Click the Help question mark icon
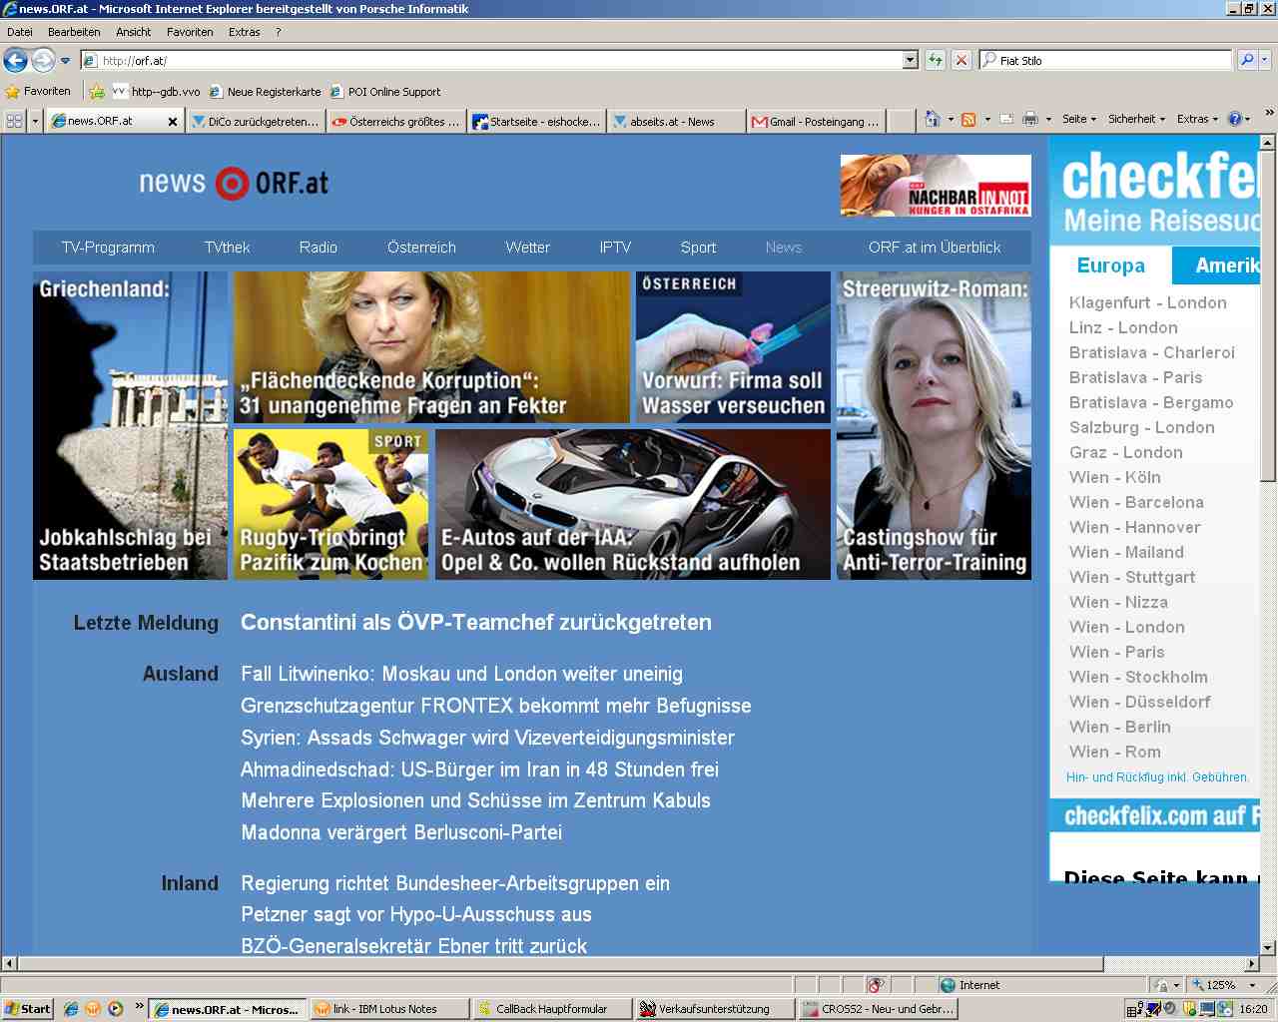Screen dimensions: 1278x1022 pos(1235,119)
